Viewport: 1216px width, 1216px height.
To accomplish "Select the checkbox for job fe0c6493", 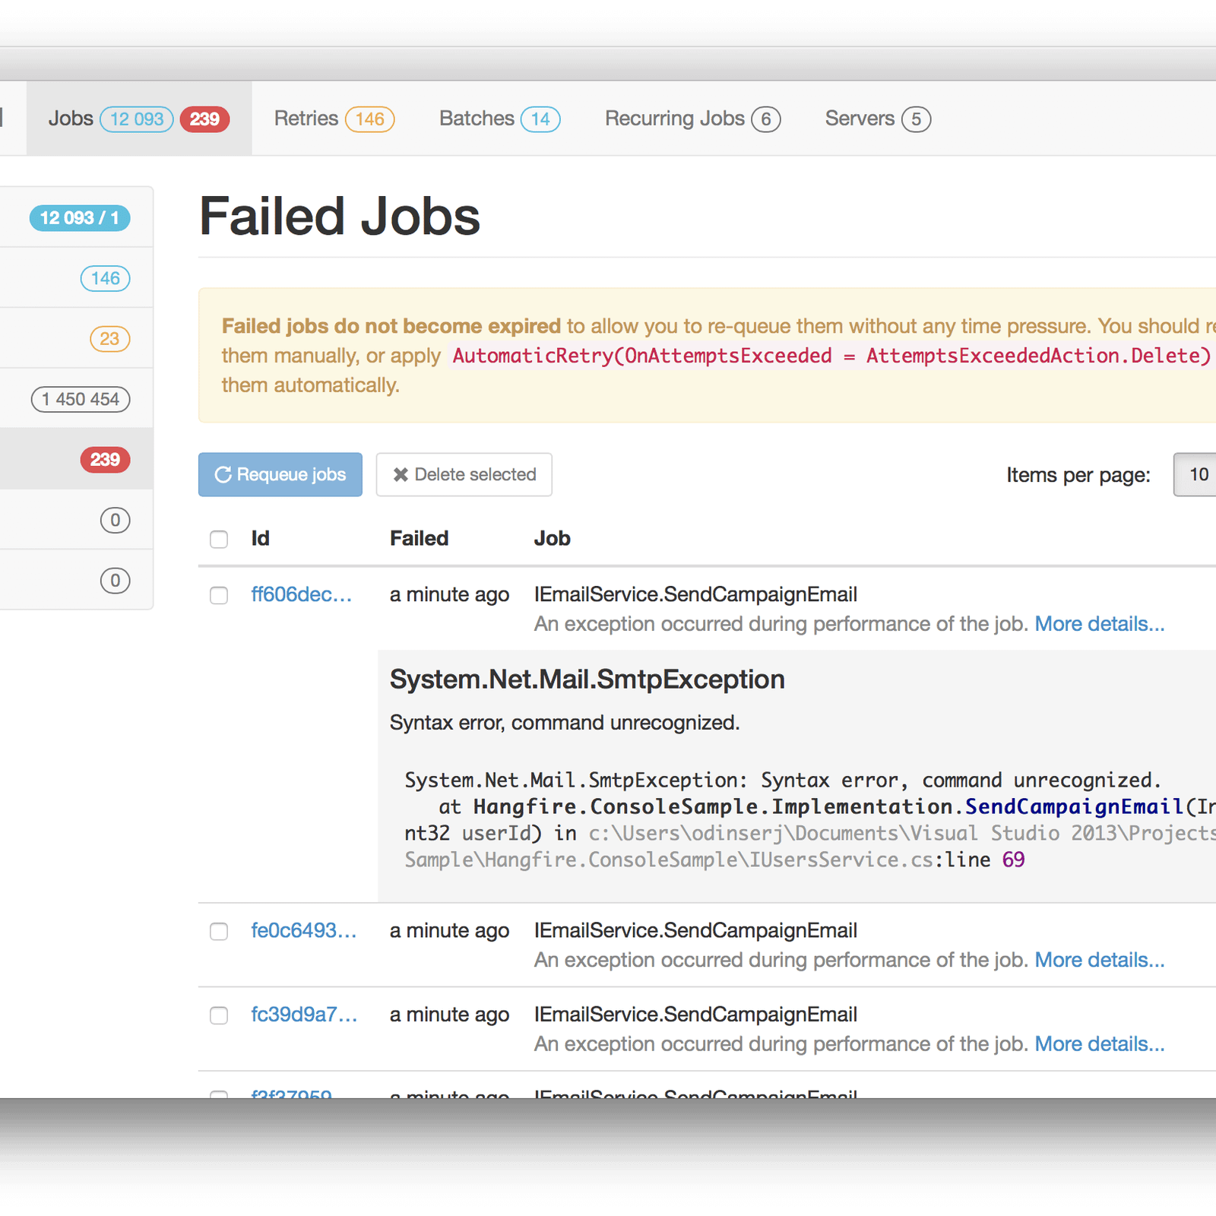I will point(219,932).
